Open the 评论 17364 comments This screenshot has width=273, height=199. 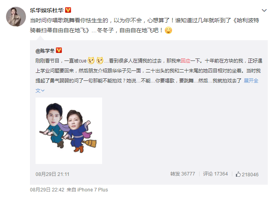[x=216, y=174]
